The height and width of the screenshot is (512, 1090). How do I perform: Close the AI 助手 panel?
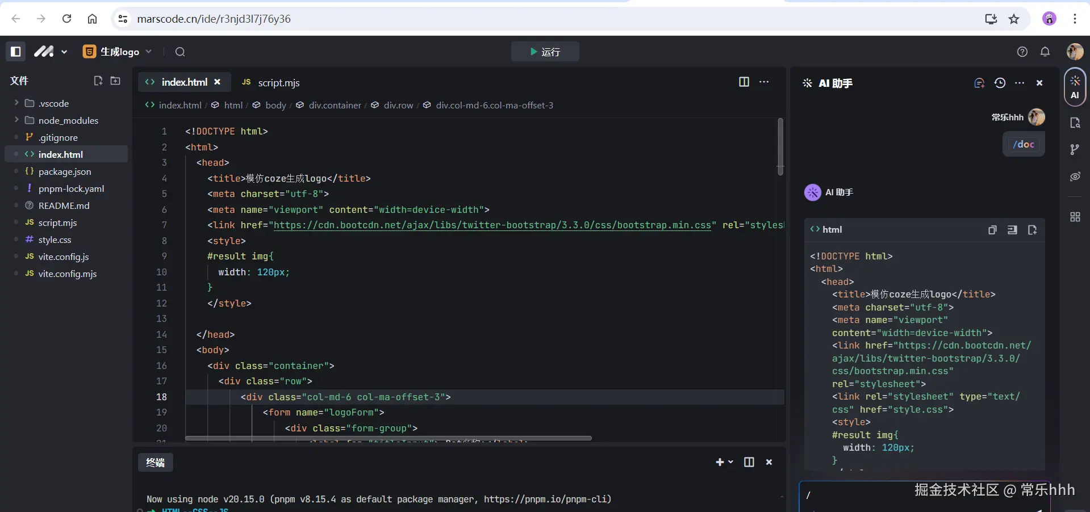(1039, 83)
